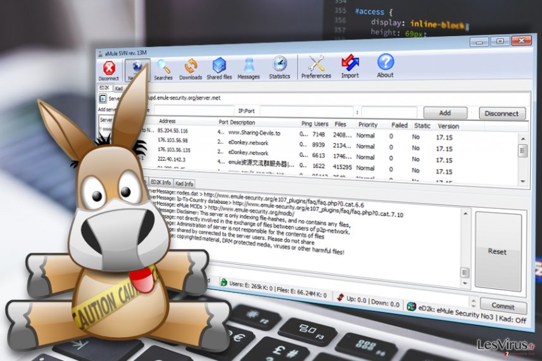
Task: Open the Searches magnifier icon
Action: click(x=163, y=70)
